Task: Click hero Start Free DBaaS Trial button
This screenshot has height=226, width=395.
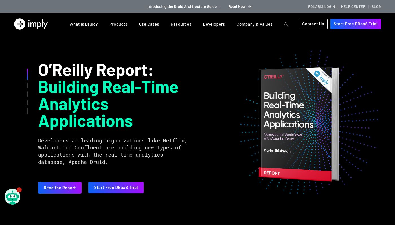Action: pos(116,188)
